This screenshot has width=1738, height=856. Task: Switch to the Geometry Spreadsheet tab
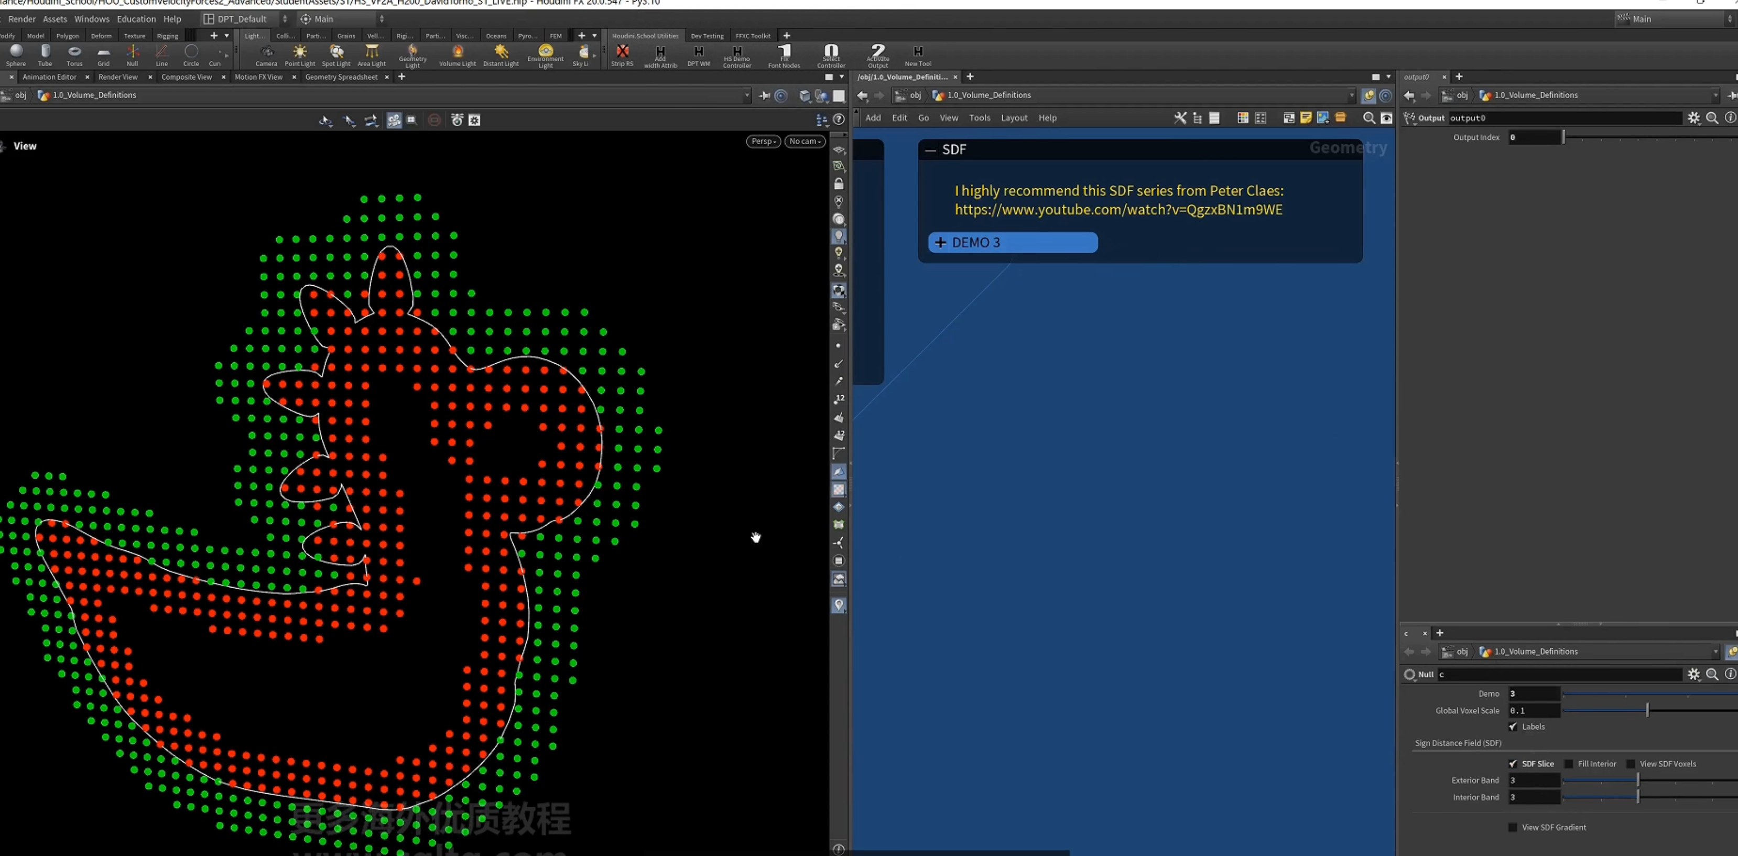(x=341, y=77)
